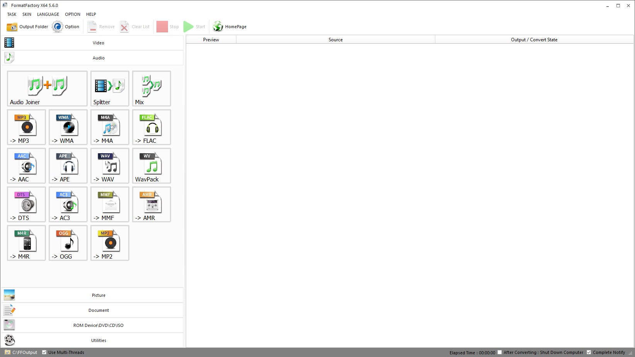Click the Source column header
The height and width of the screenshot is (357, 635).
point(336,39)
